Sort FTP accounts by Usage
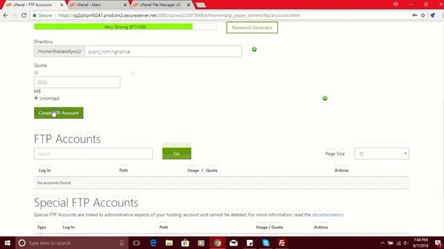This screenshot has width=444, height=249. [x=193, y=170]
